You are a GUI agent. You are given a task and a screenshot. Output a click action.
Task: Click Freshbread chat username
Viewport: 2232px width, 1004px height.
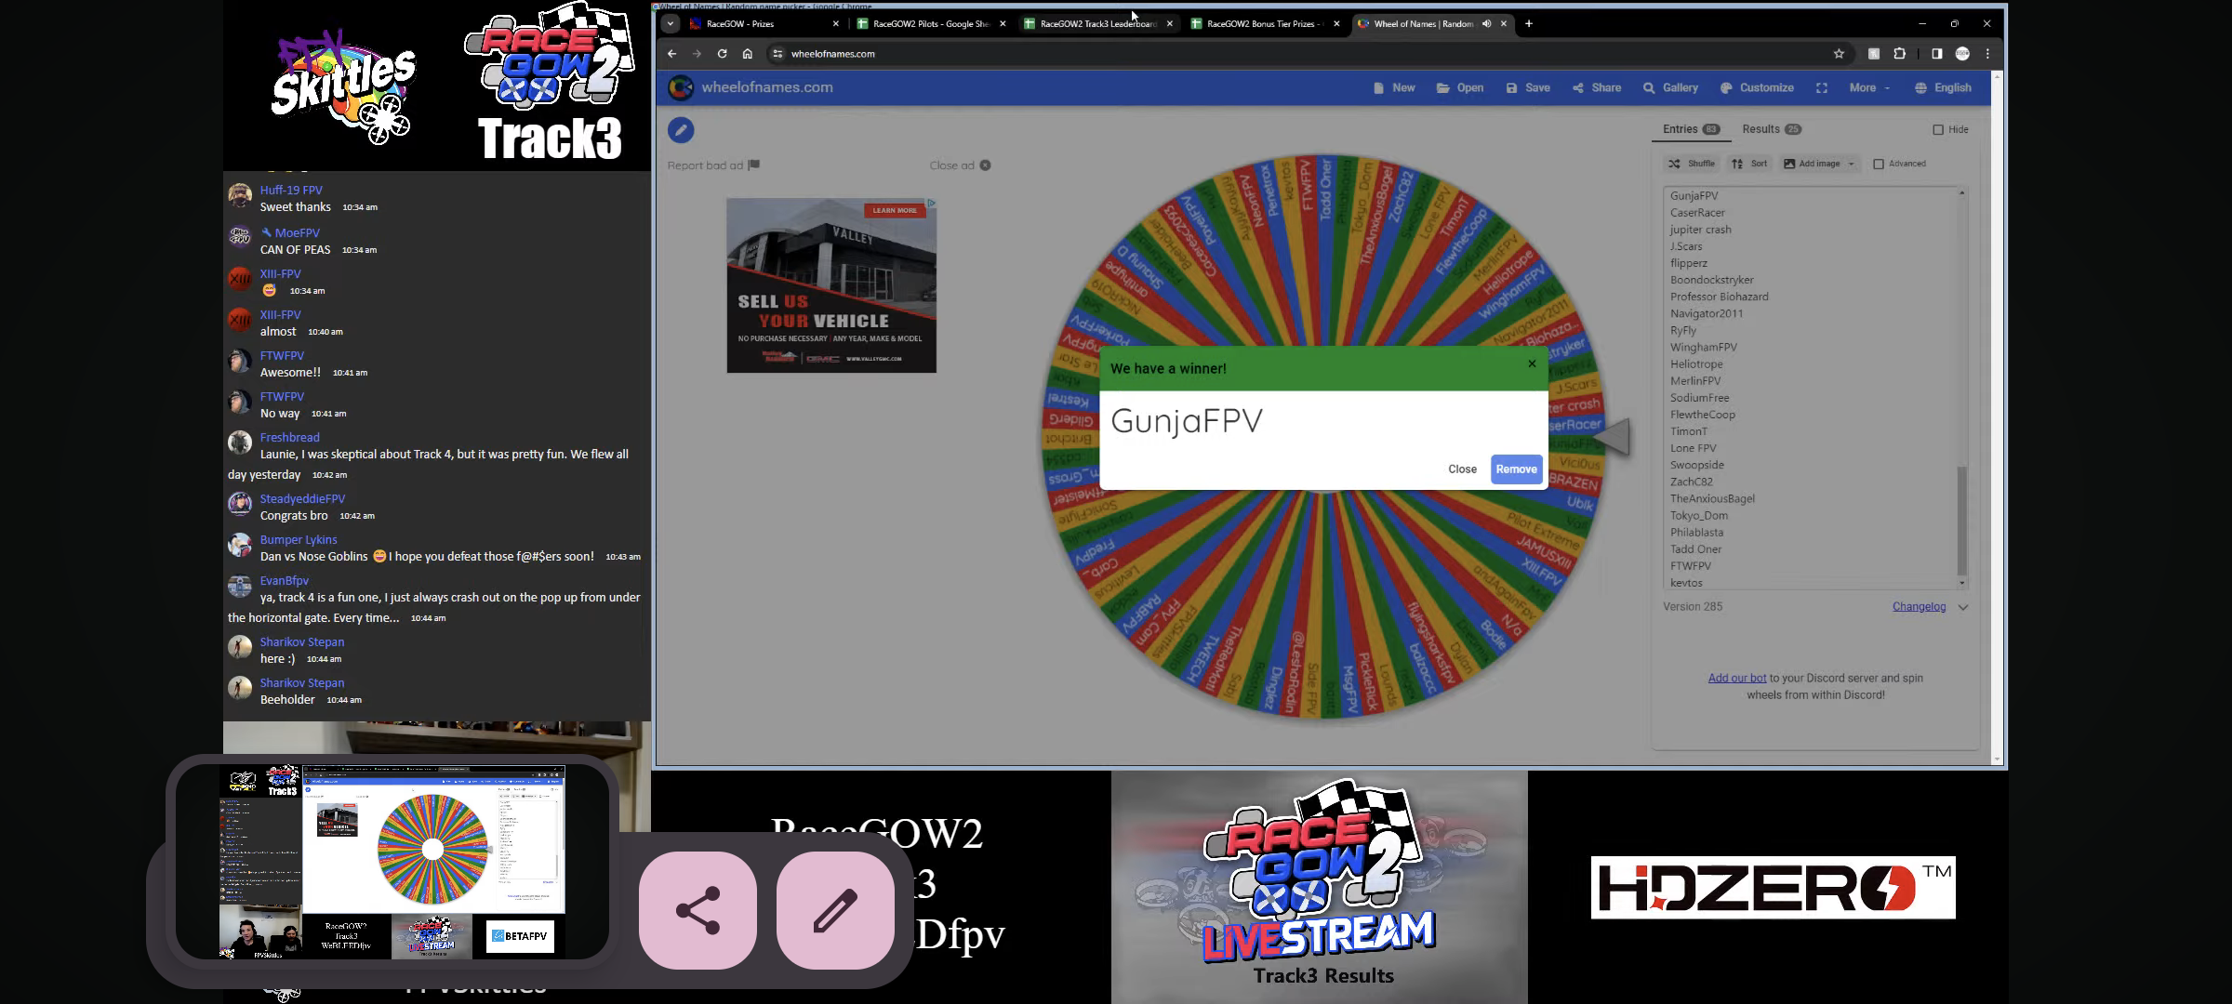pos(289,438)
